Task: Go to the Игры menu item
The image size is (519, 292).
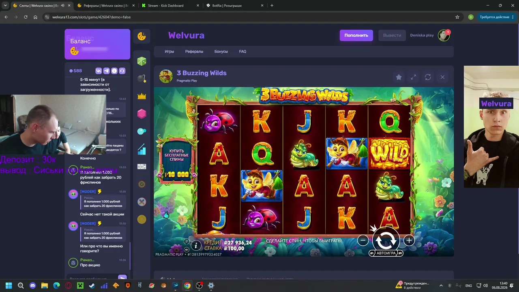Action: [x=169, y=52]
